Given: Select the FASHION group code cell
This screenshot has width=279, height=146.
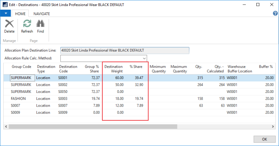Looking at the screenshot, I should (18, 98).
